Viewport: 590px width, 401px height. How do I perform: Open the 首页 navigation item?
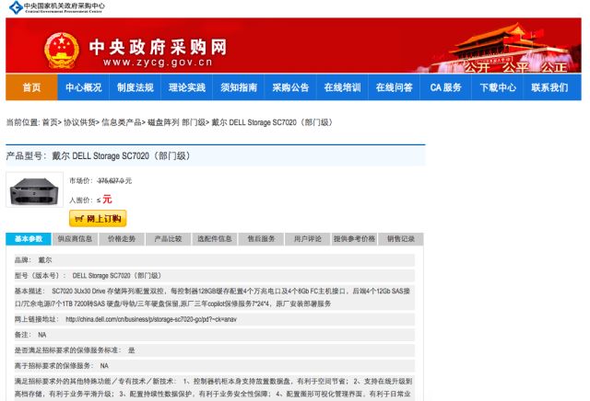[x=31, y=87]
